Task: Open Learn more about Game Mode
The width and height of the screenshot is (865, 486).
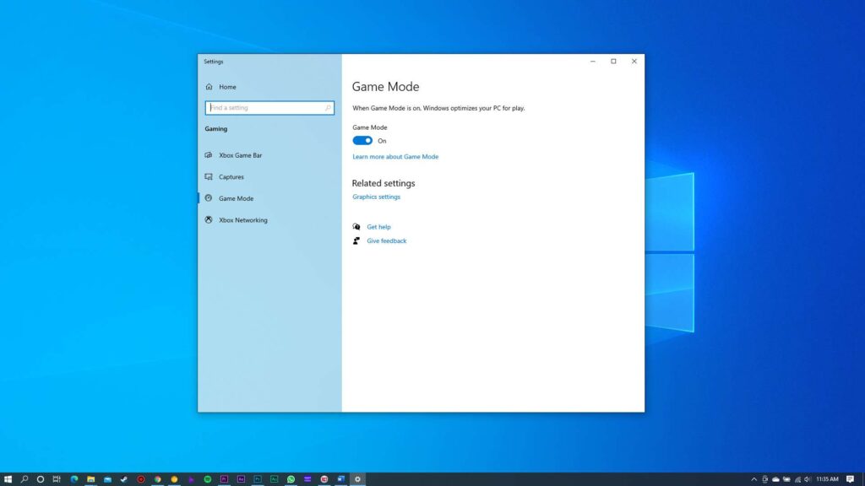Action: pyautogui.click(x=395, y=156)
